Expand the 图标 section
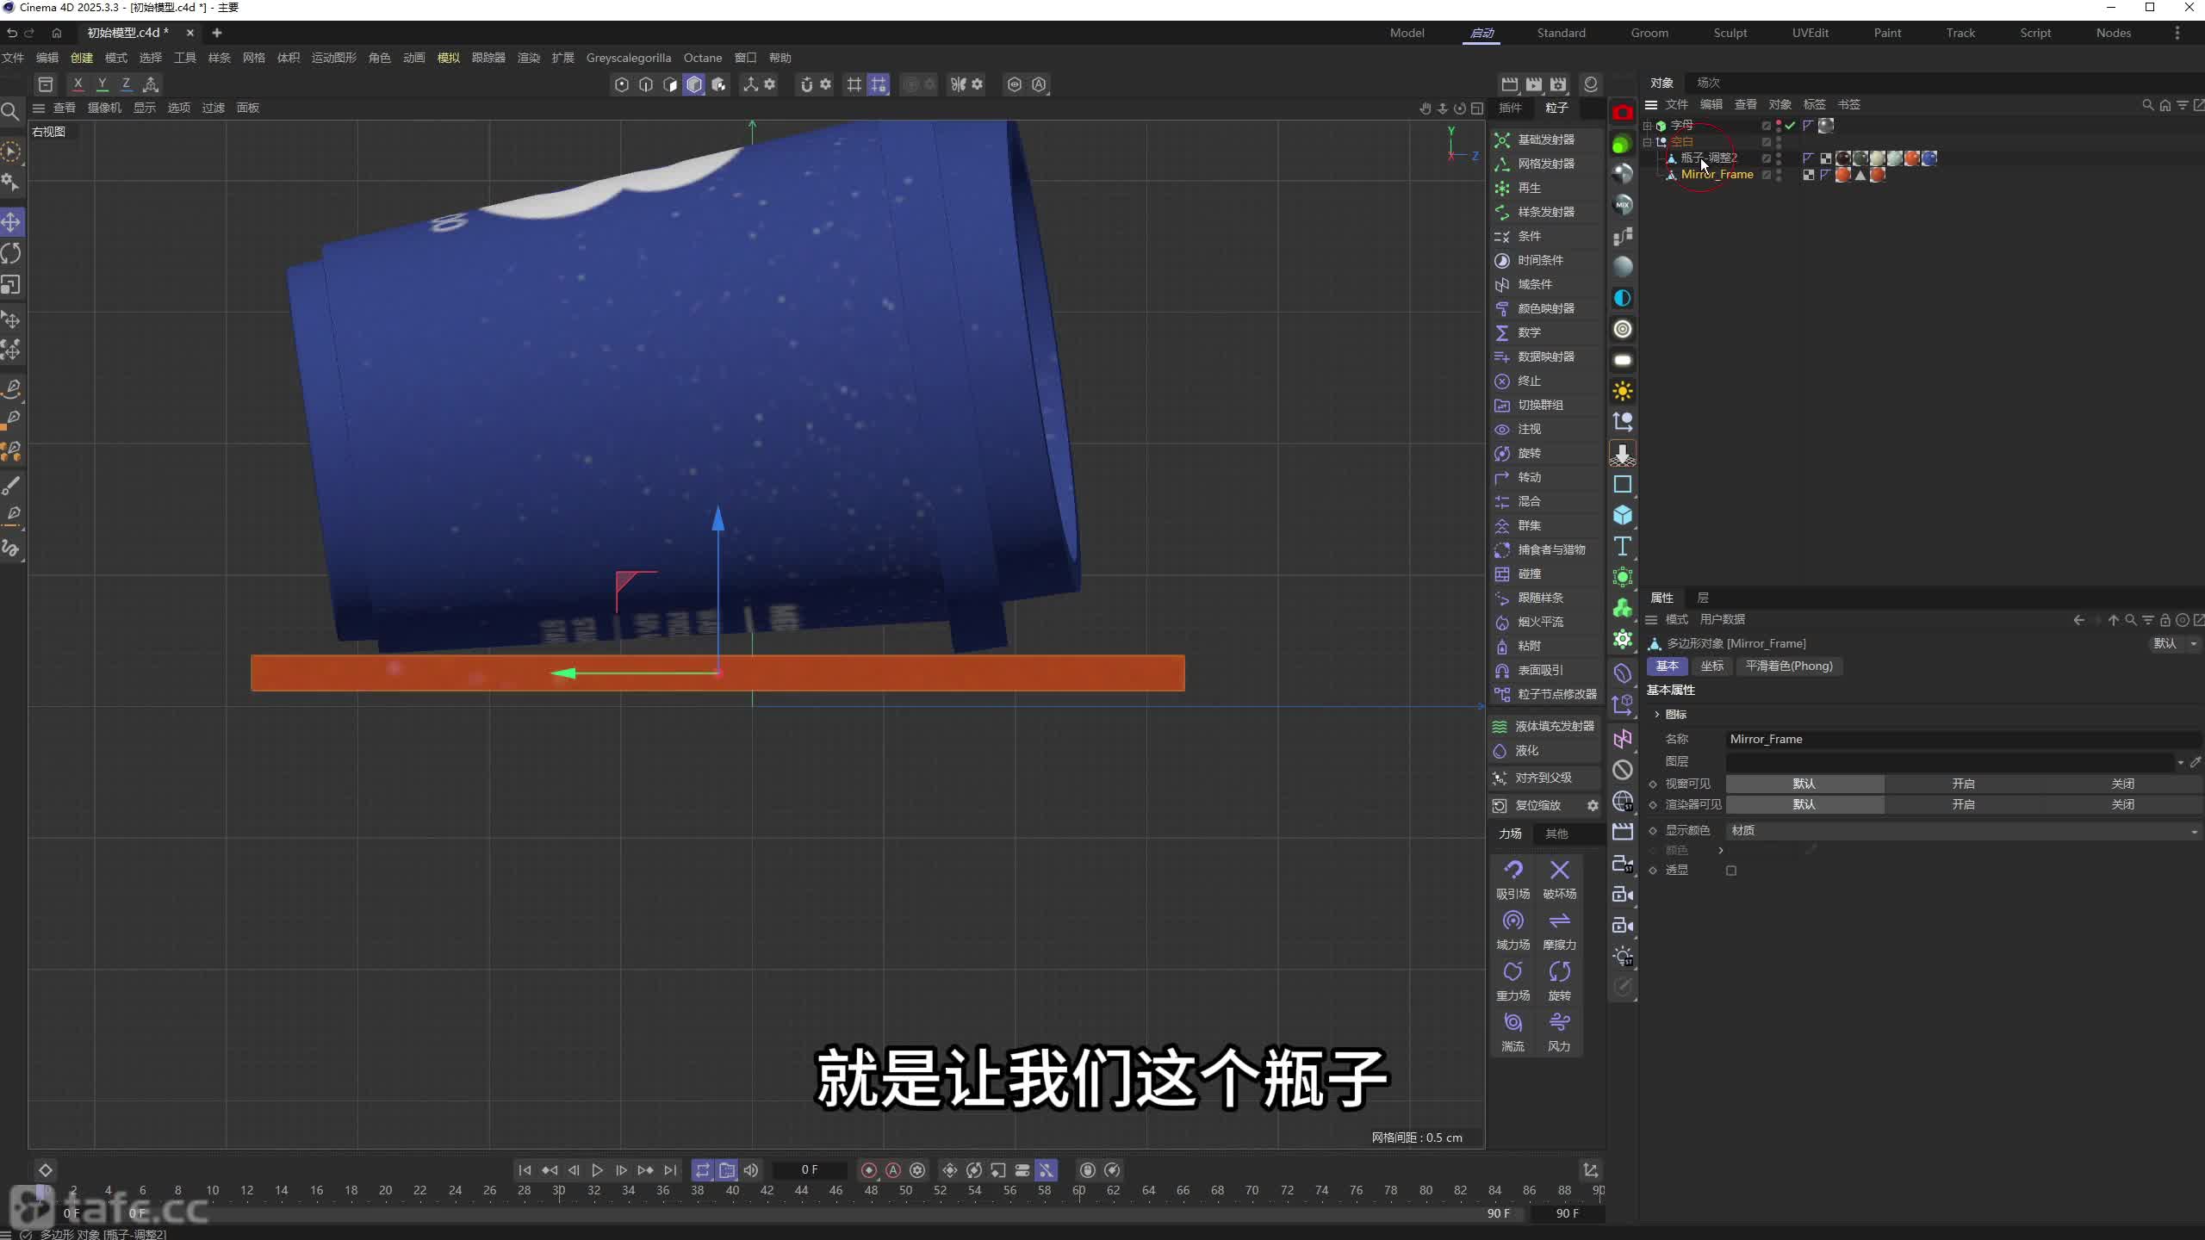2205x1240 pixels. point(1657,714)
